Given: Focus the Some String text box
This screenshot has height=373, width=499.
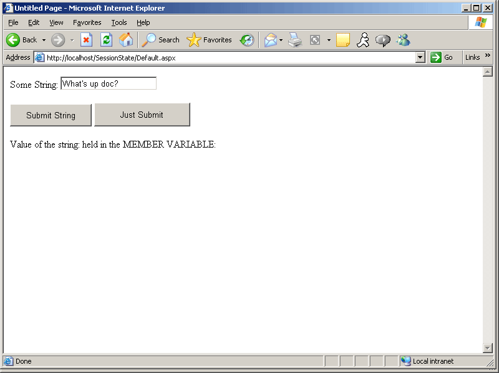Looking at the screenshot, I should 109,83.
